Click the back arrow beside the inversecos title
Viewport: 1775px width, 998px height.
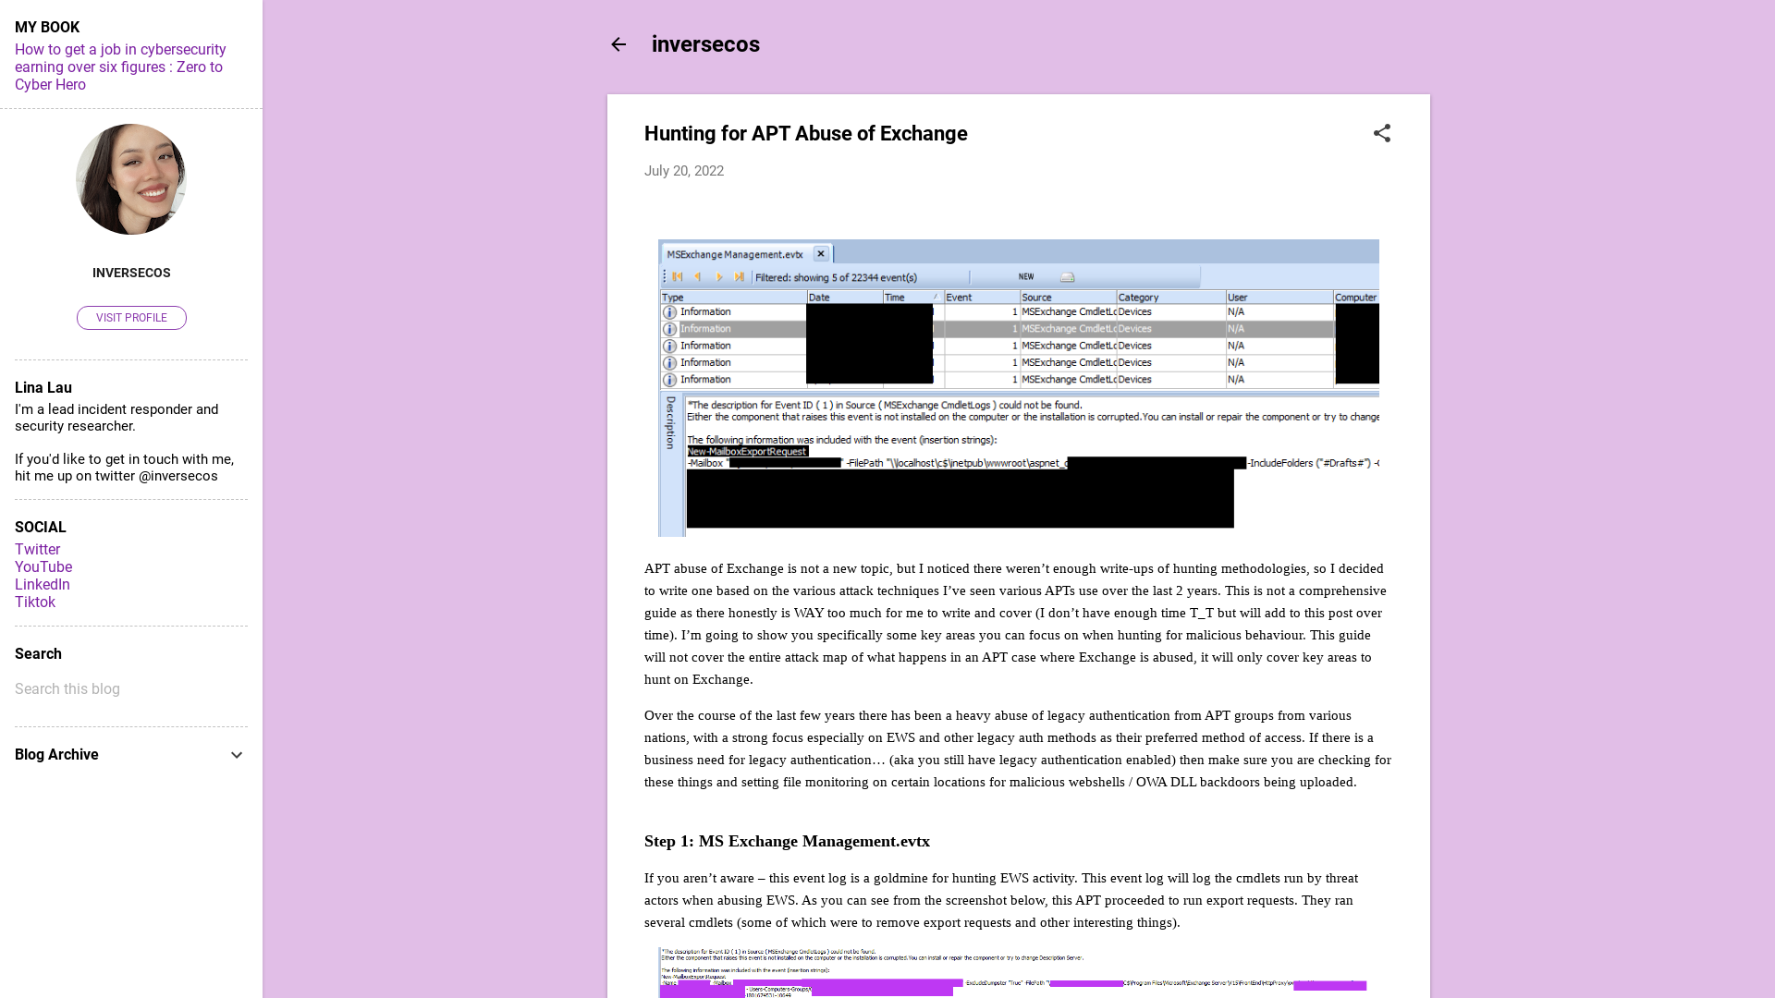click(618, 44)
